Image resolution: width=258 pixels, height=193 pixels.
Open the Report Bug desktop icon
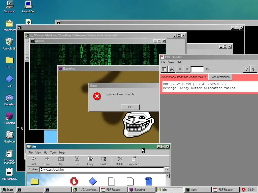pos(28,7)
